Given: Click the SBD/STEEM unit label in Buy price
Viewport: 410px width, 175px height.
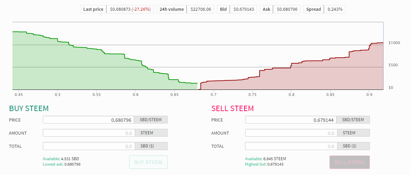Looking at the screenshot, I should 151,120.
